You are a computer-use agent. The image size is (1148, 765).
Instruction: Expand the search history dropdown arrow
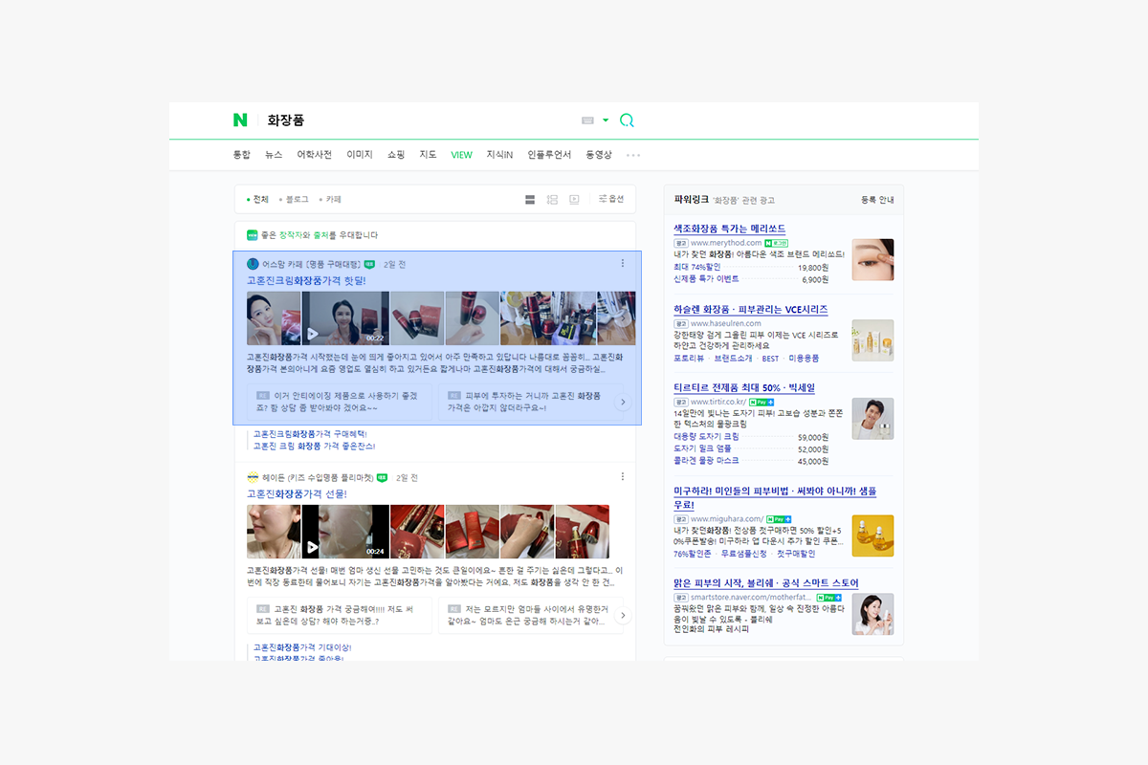(x=606, y=120)
